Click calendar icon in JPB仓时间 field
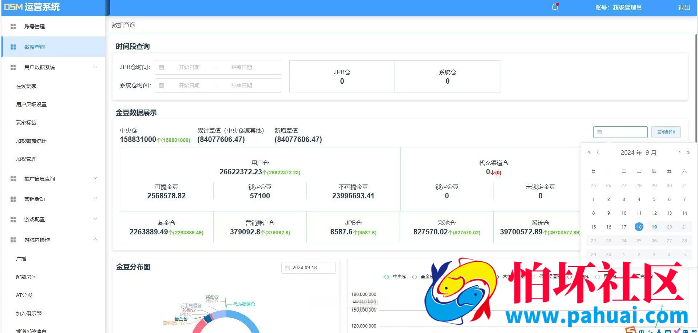This screenshot has height=333, width=698. (x=162, y=67)
